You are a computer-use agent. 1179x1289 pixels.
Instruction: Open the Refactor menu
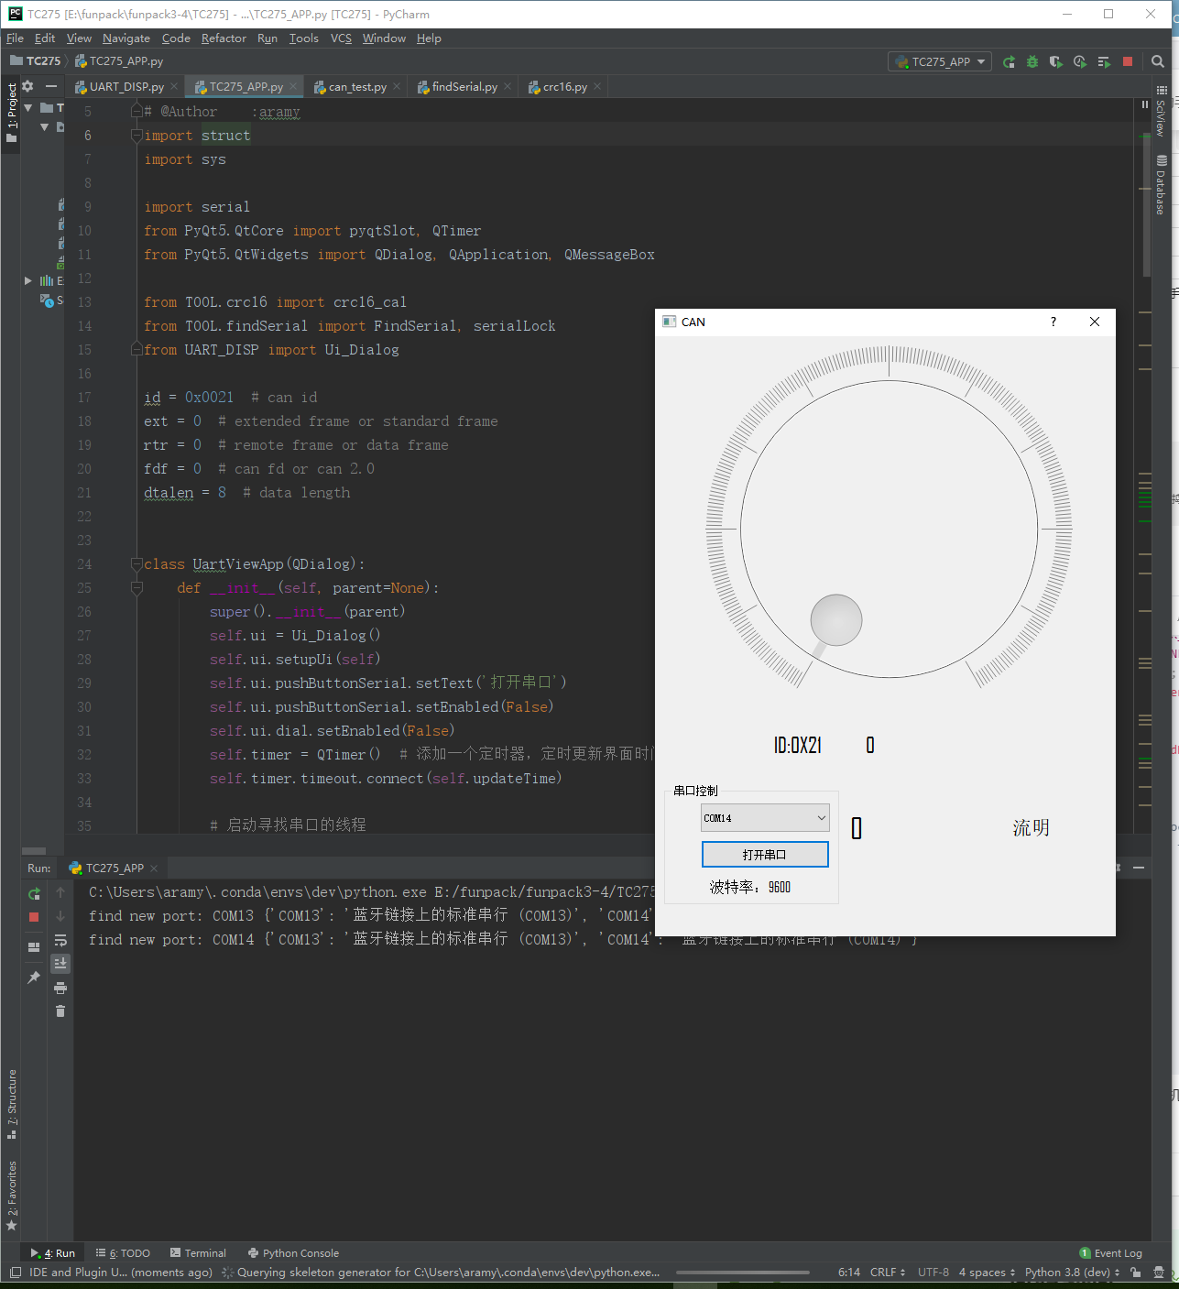(224, 38)
